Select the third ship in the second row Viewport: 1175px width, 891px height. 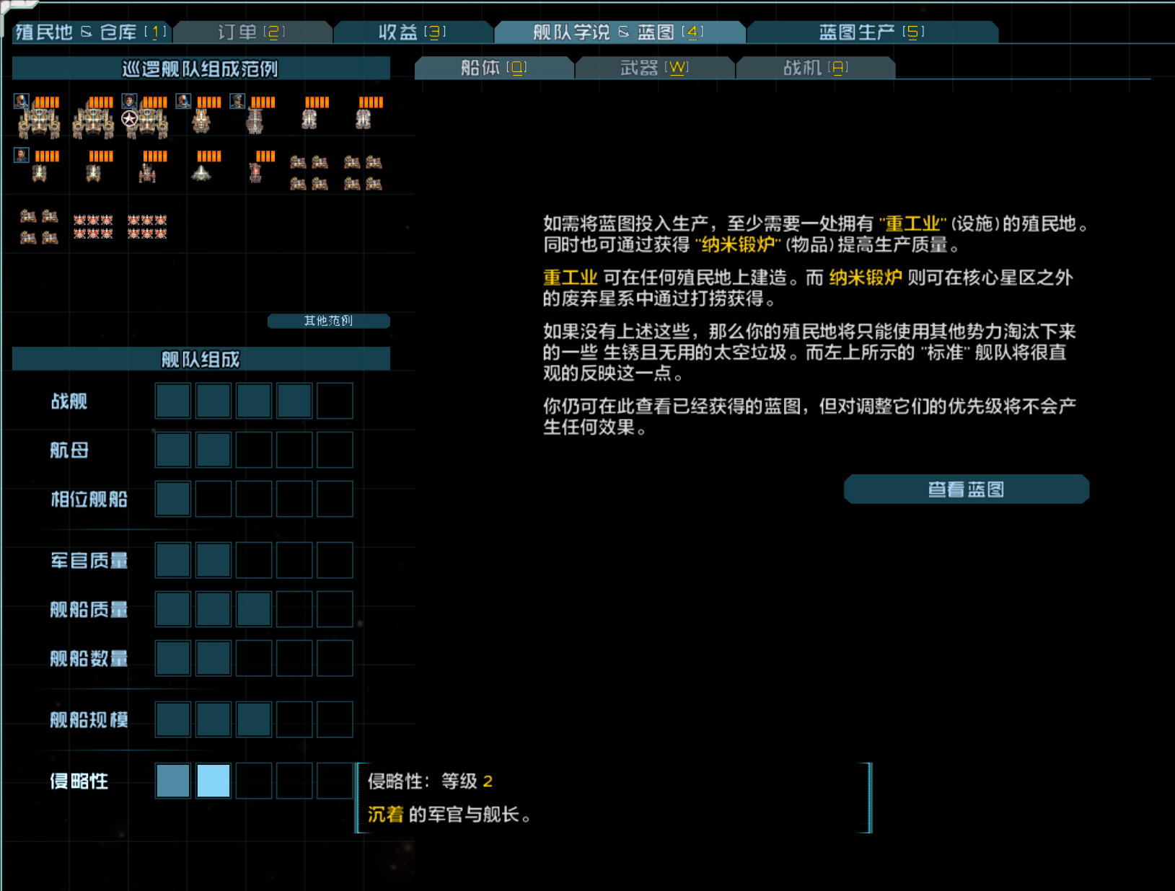[x=147, y=173]
